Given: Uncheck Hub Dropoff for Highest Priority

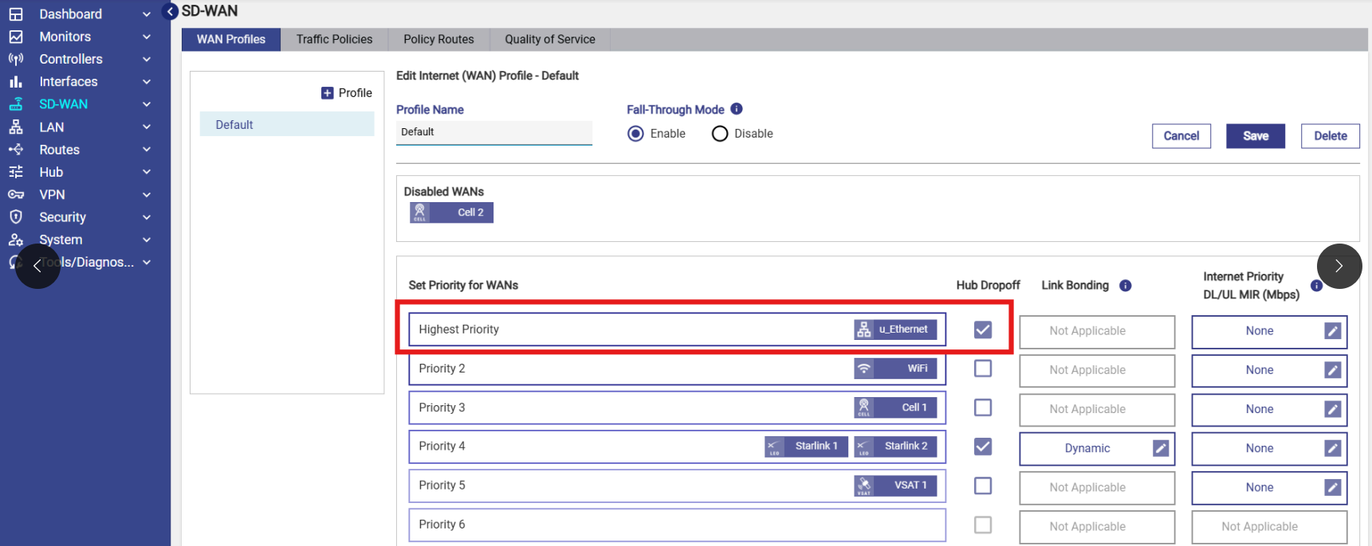Looking at the screenshot, I should tap(983, 330).
